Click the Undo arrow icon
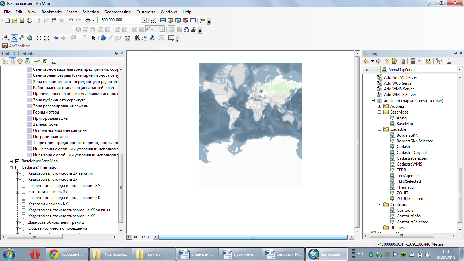Screen dimensions: 464x261 (x=71, y=20)
